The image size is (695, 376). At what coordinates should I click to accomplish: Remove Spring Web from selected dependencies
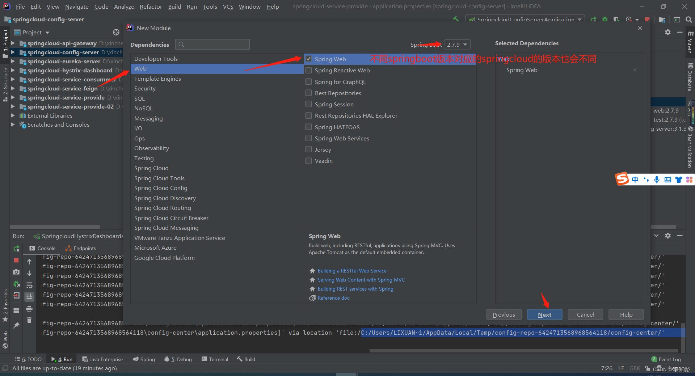(635, 70)
